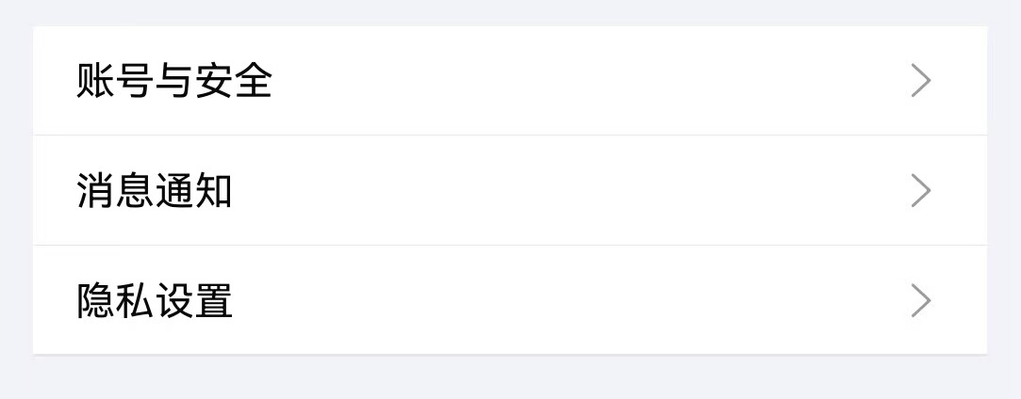Screen dimensions: 1021x399
Task: Open the 消息通知 settings row
Action: click(x=509, y=191)
